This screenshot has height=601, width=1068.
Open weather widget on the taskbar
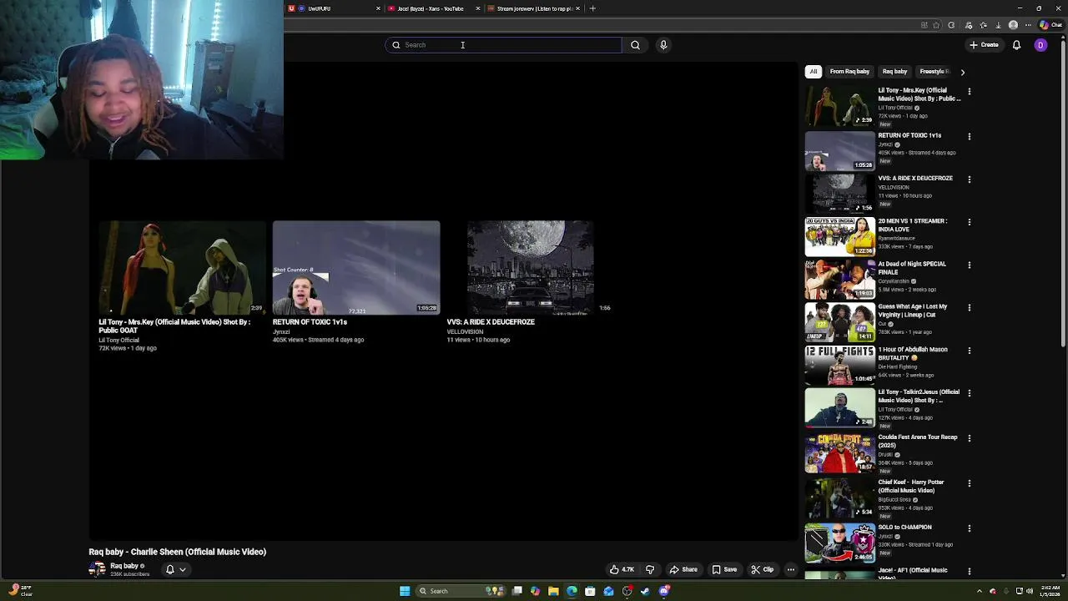[19, 591]
